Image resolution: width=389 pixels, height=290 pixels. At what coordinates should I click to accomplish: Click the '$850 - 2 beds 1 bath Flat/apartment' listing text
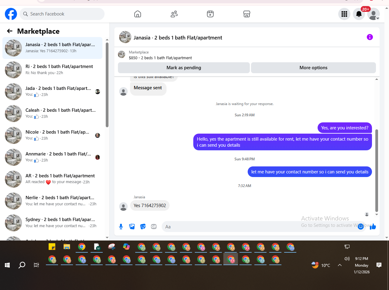(160, 58)
